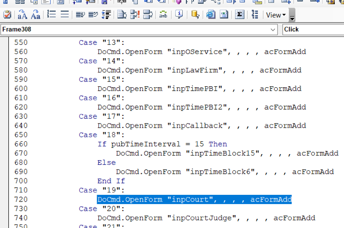The width and height of the screenshot is (344, 228).
Task: Click the 'Aa' text case icon
Action: (x=35, y=15)
